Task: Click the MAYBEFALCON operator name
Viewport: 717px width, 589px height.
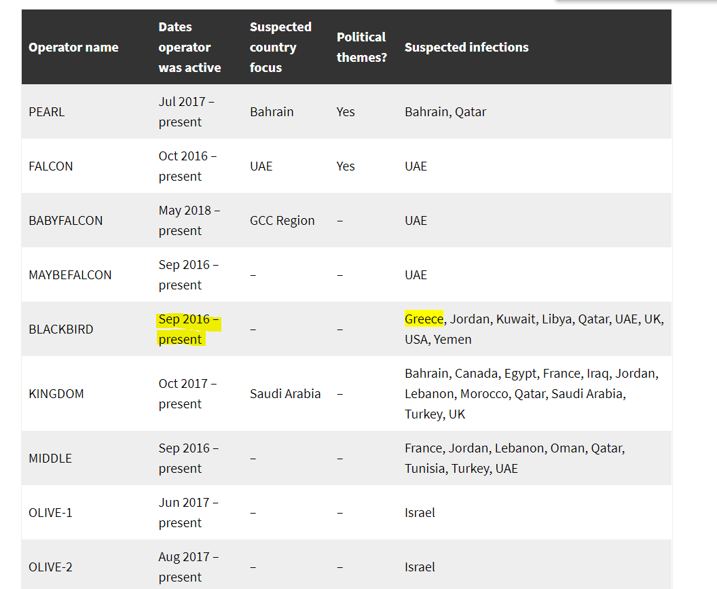Action: [x=70, y=275]
